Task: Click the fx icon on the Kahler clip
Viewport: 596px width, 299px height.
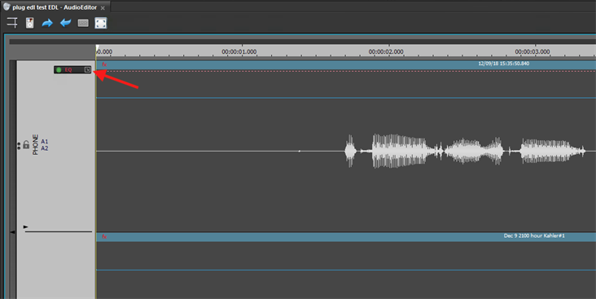Action: pyautogui.click(x=104, y=236)
